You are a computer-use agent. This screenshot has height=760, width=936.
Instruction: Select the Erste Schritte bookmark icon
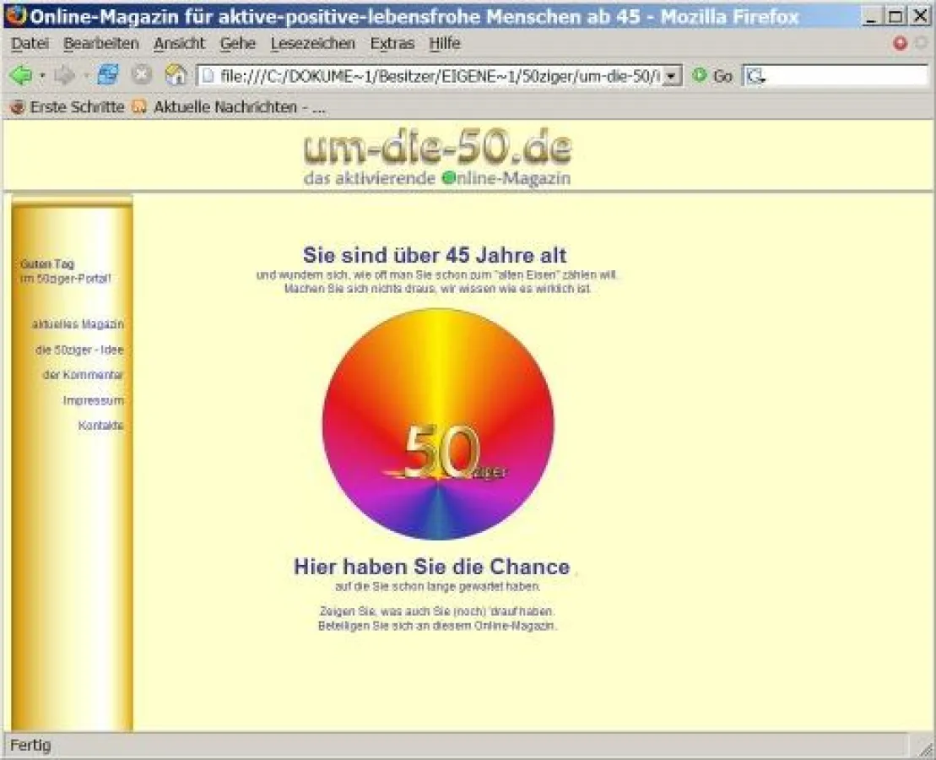(x=19, y=107)
